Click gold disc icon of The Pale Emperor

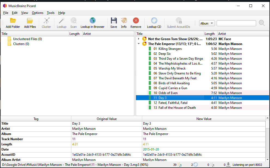(144, 44)
